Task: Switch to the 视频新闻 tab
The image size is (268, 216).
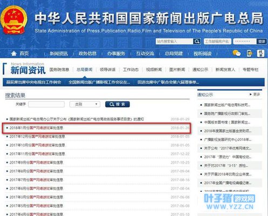Action: click(x=154, y=70)
